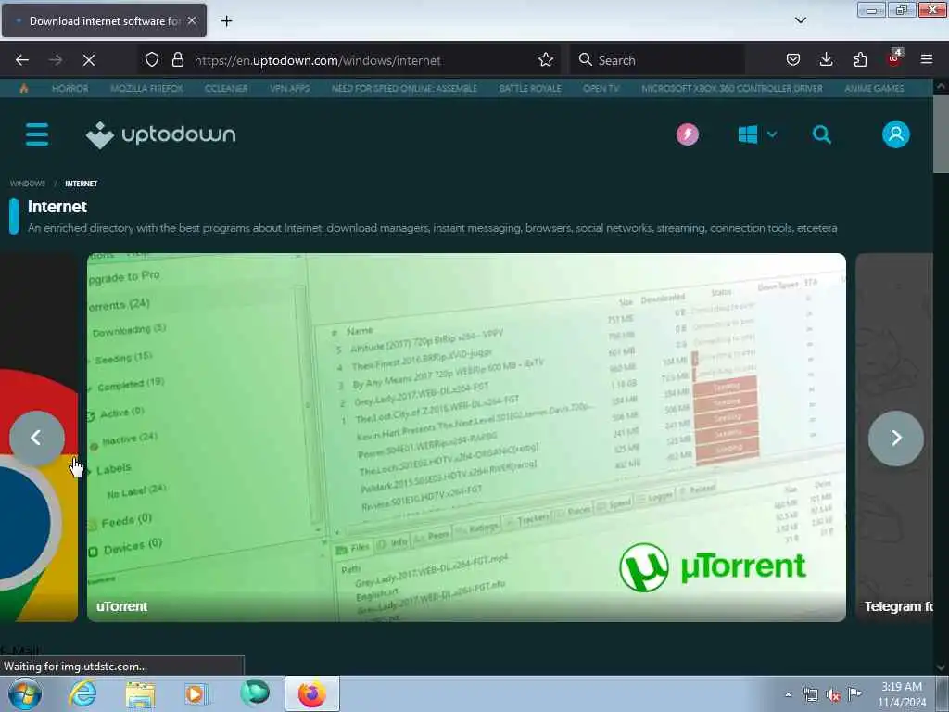This screenshot has width=949, height=712.
Task: Open the extensions puzzle icon
Action: click(860, 59)
